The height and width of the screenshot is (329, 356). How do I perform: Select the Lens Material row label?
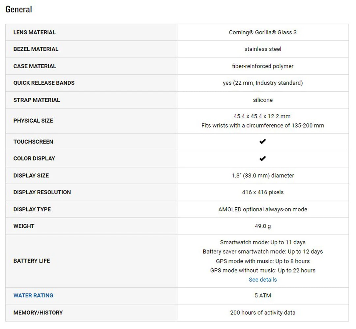click(35, 32)
